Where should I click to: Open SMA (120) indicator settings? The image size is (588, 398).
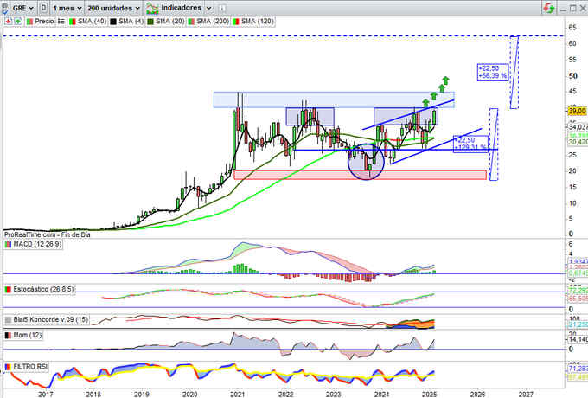click(258, 22)
